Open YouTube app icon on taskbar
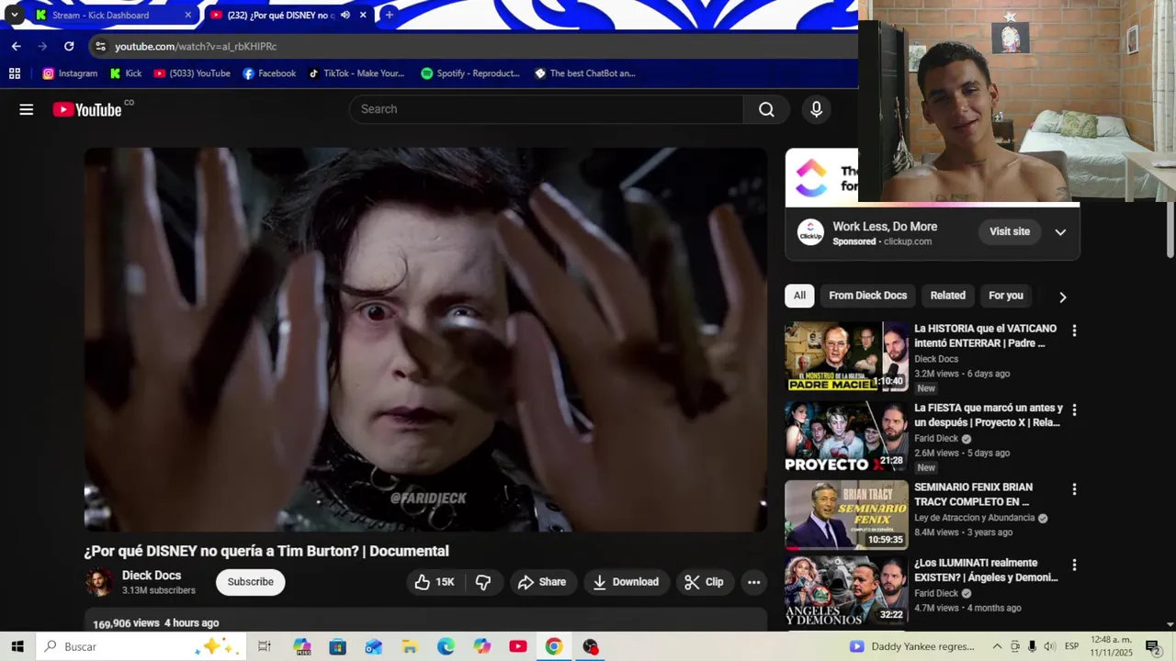The height and width of the screenshot is (661, 1176). 518,646
